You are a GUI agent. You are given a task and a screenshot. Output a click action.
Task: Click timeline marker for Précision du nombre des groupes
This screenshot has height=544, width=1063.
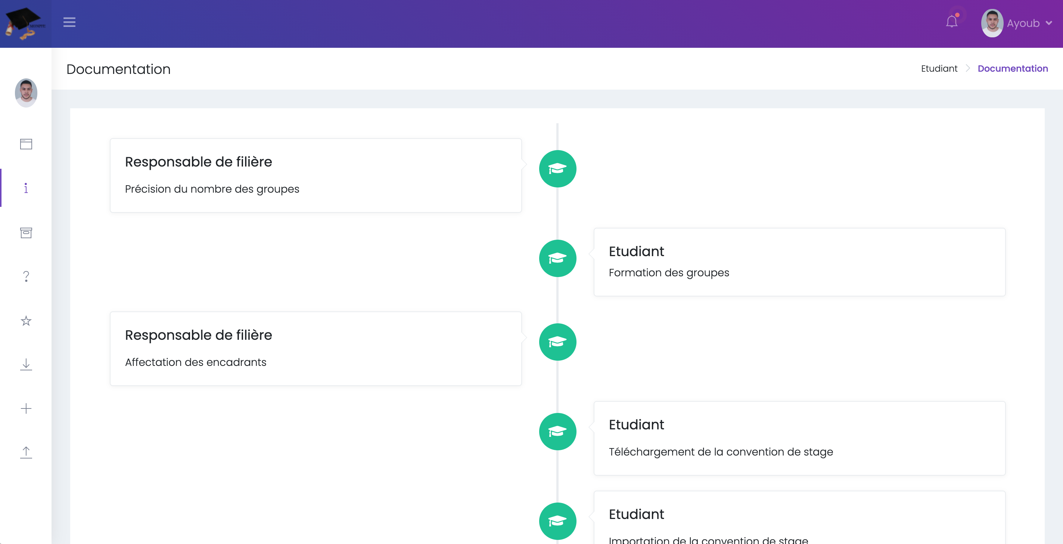(557, 169)
